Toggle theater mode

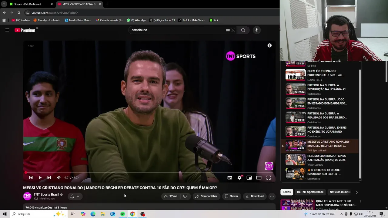pos(259,178)
